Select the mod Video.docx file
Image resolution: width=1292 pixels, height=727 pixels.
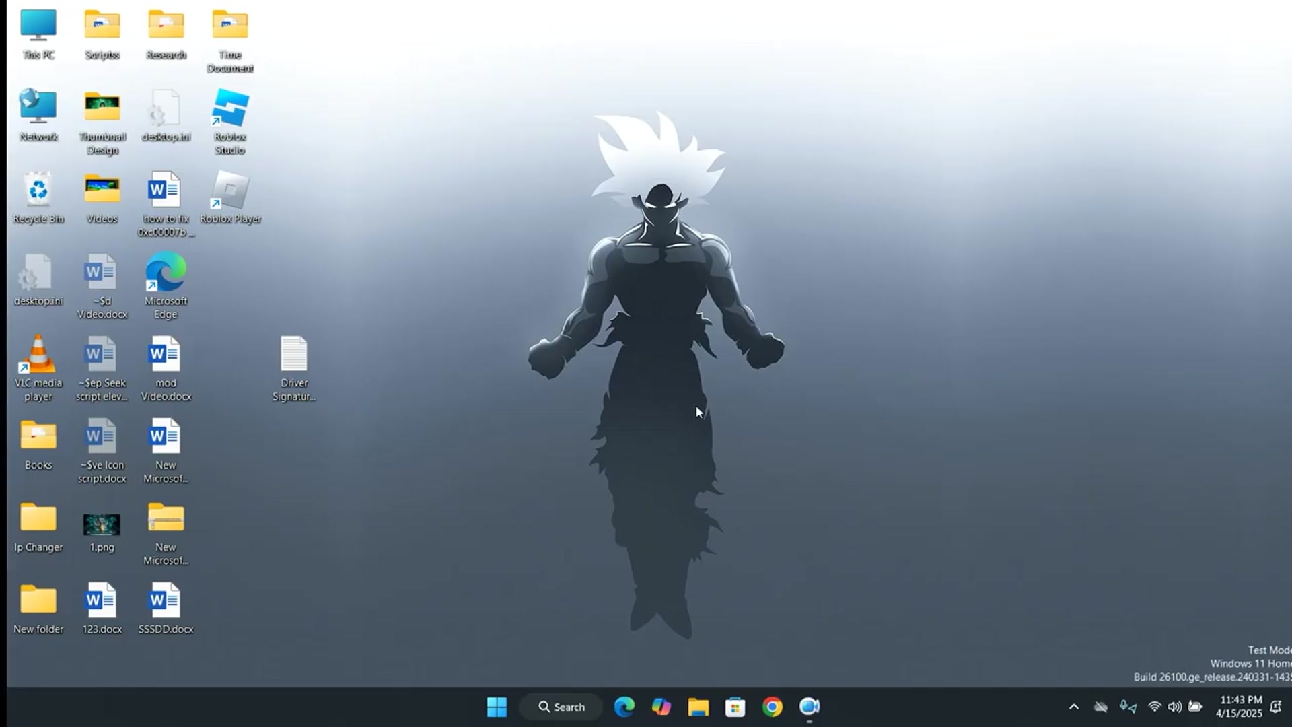click(166, 369)
